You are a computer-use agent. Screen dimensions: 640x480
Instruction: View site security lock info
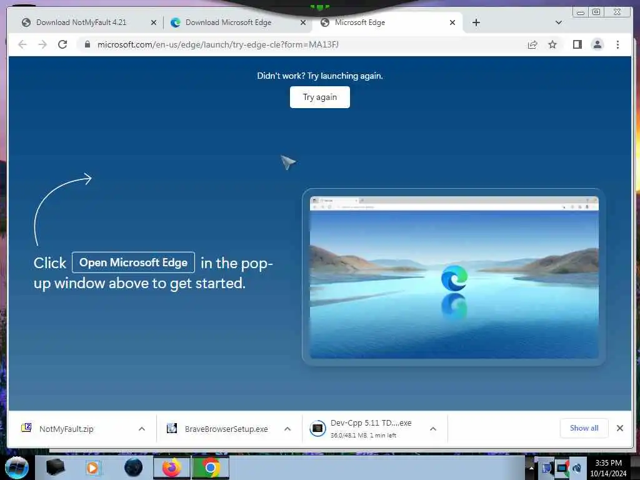click(x=87, y=44)
